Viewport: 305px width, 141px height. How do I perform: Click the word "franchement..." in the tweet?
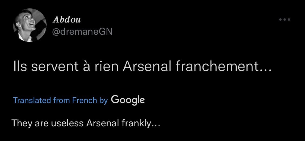223,67
